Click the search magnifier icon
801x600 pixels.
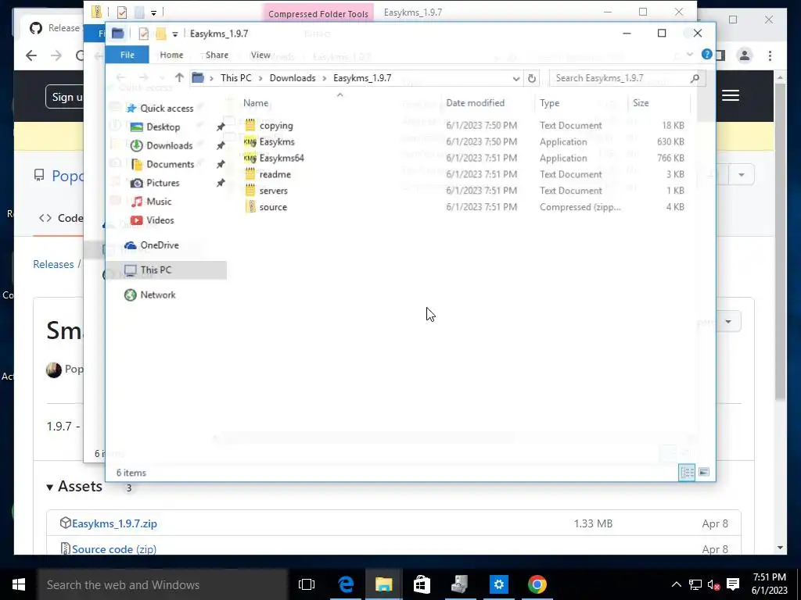point(695,78)
